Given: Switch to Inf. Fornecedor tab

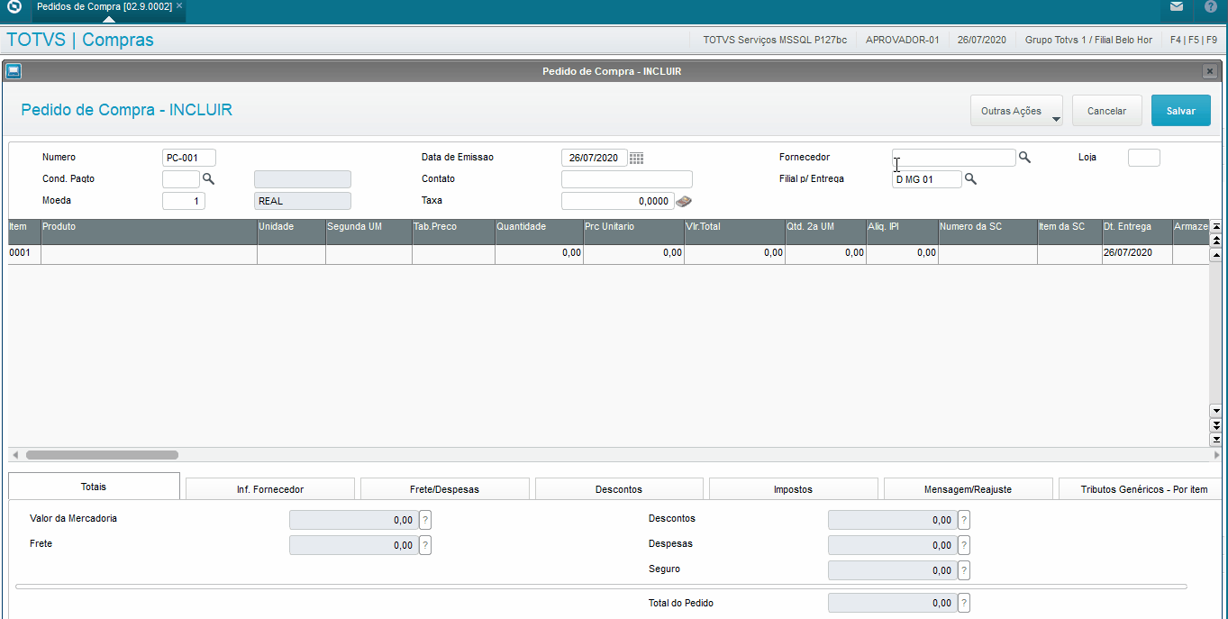Looking at the screenshot, I should tap(270, 489).
